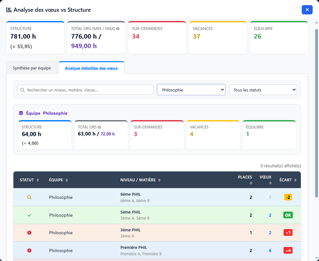Image resolution: width=319 pixels, height=261 pixels.
Task: Switch to the Synthèse par équipe tab
Action: pyautogui.click(x=32, y=68)
